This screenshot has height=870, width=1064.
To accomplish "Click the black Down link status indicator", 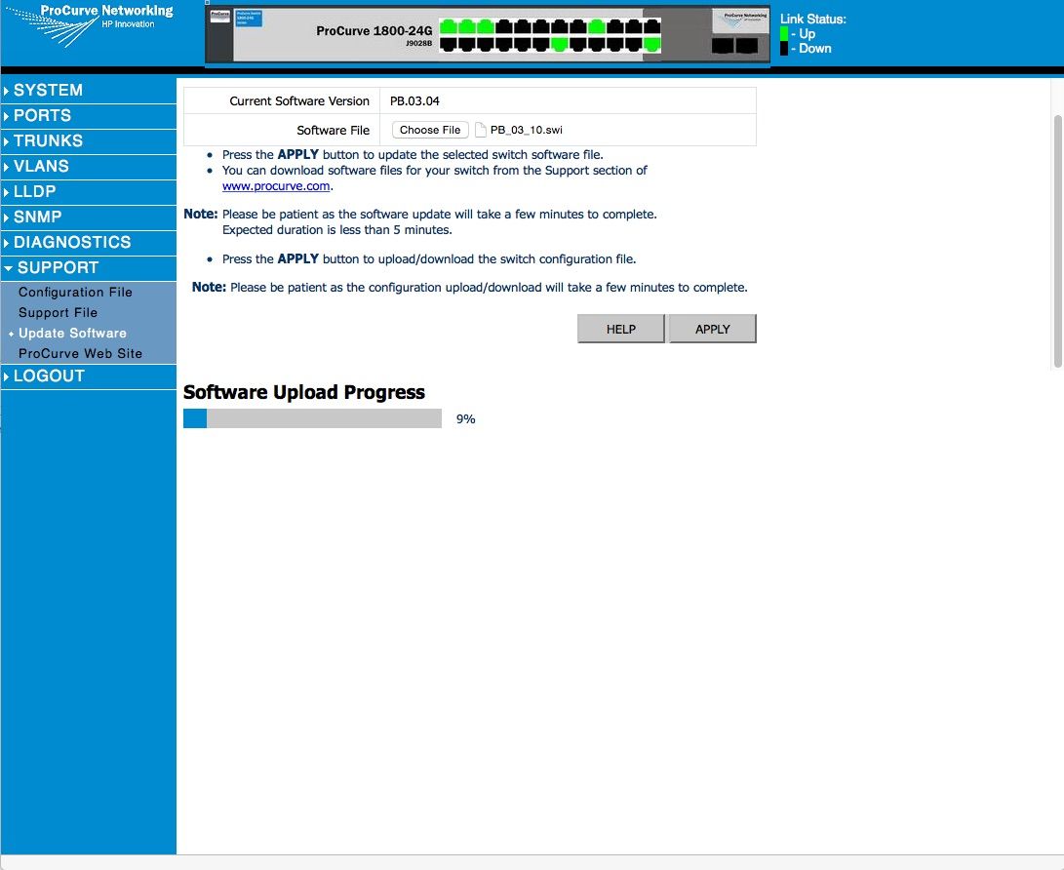I will tap(784, 48).
